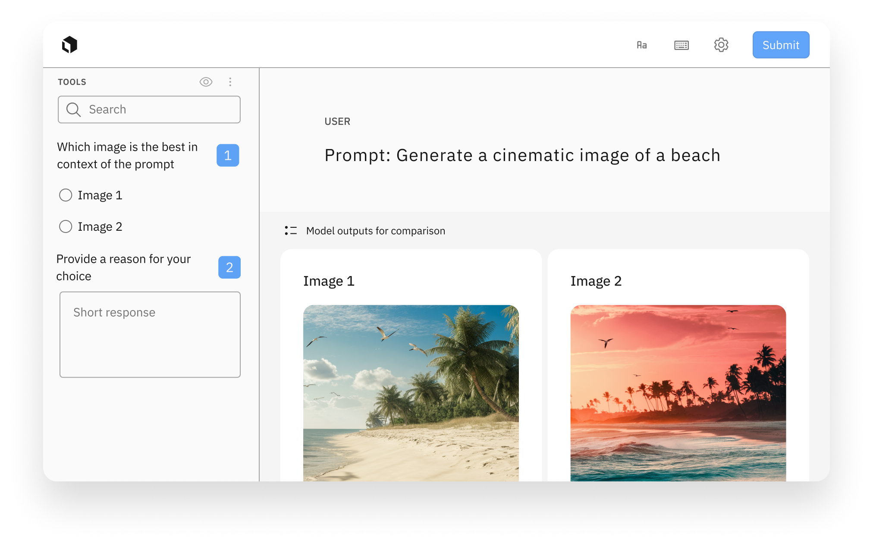Click the 'Image 1' card title
Image resolution: width=873 pixels, height=546 pixels.
pyautogui.click(x=329, y=281)
